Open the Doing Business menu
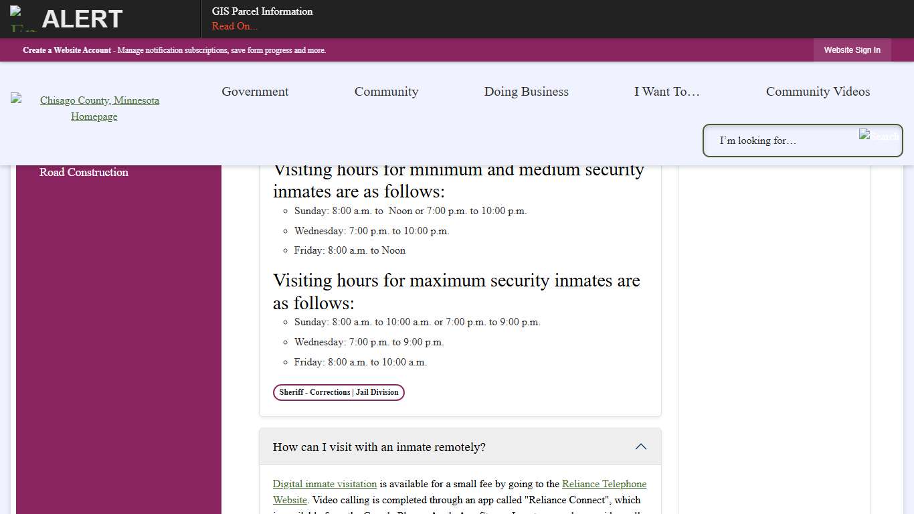The width and height of the screenshot is (914, 514). click(x=526, y=92)
